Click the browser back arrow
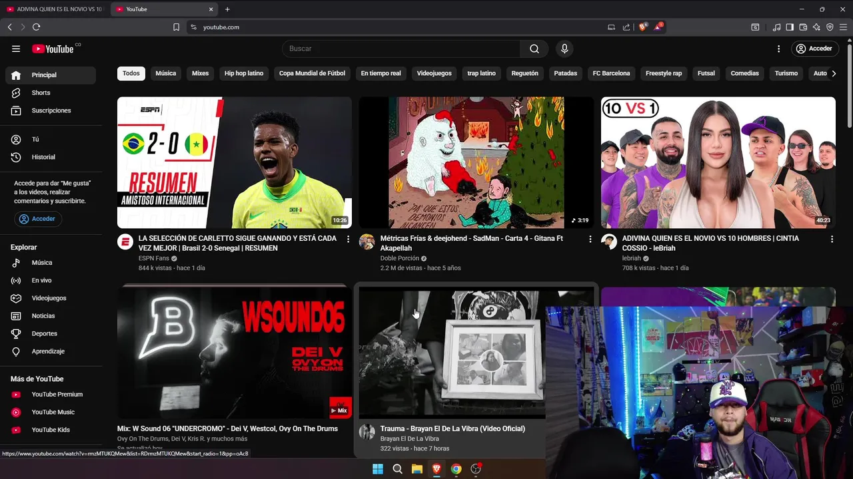The width and height of the screenshot is (853, 479). click(9, 27)
